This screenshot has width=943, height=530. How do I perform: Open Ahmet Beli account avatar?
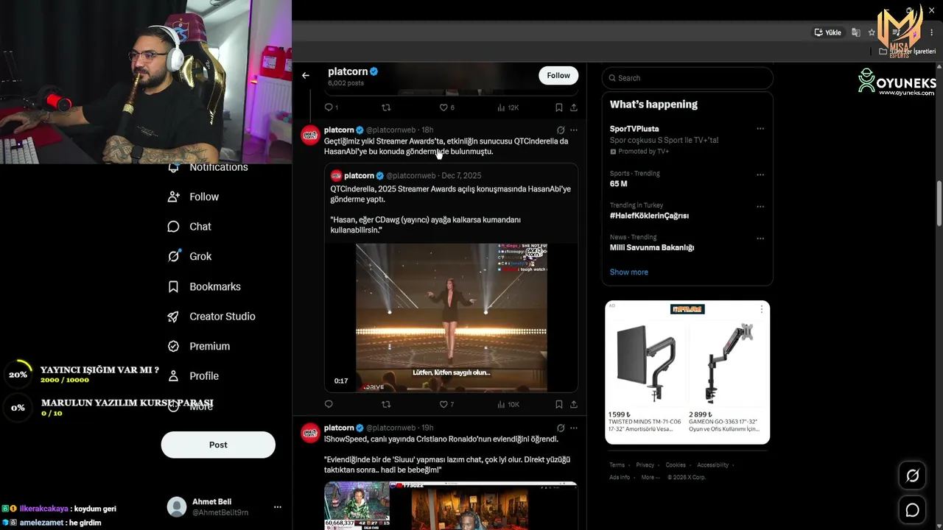tap(177, 506)
